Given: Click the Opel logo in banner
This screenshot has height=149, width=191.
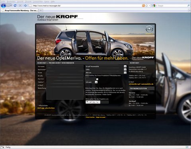Looking at the screenshot, I should 149,29.
